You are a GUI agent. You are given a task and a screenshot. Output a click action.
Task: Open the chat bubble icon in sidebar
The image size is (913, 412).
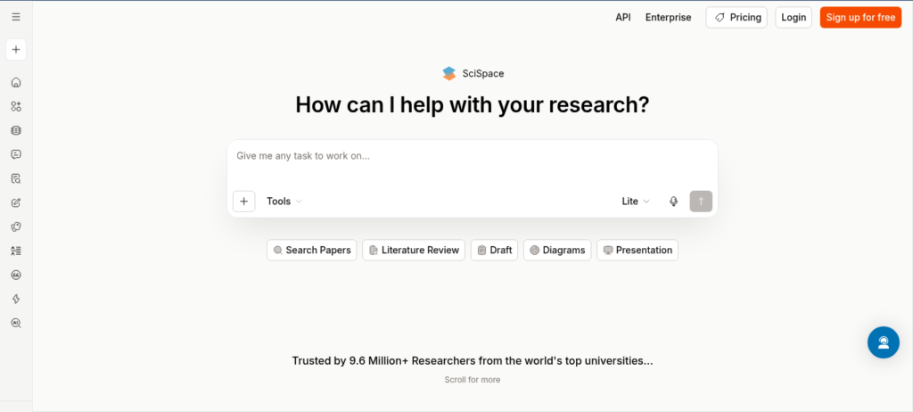16,154
